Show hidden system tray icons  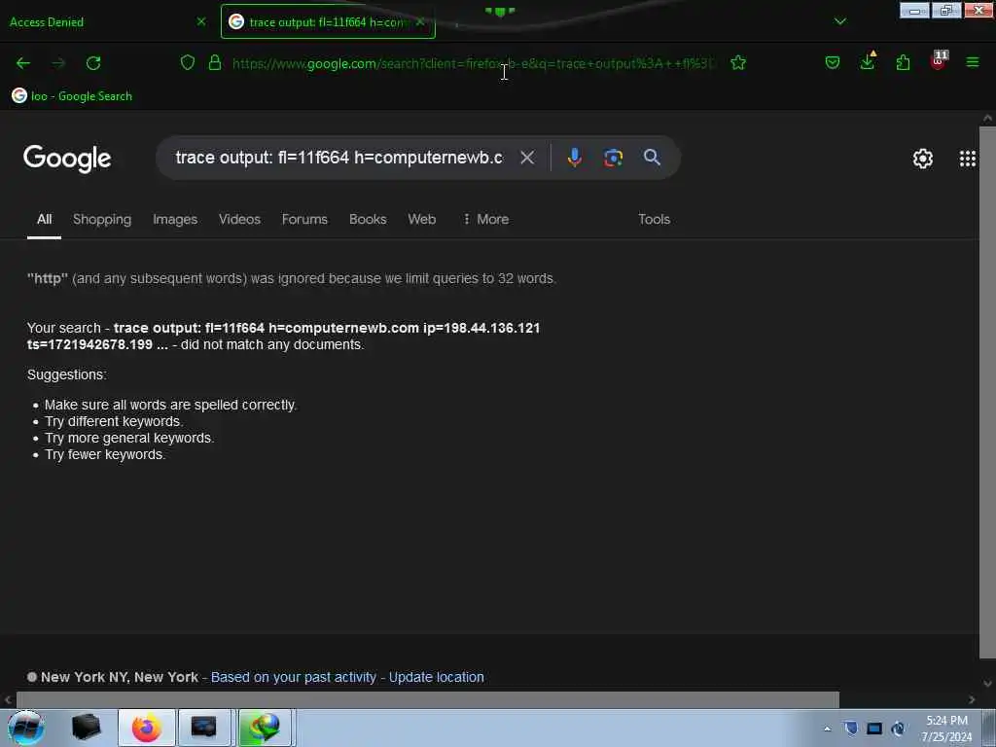point(827,729)
